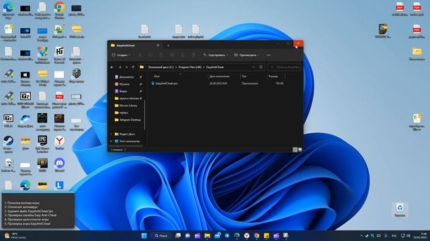Expand the Яндекс.Диск tree node
The height and width of the screenshot is (241, 430).
(111, 134)
